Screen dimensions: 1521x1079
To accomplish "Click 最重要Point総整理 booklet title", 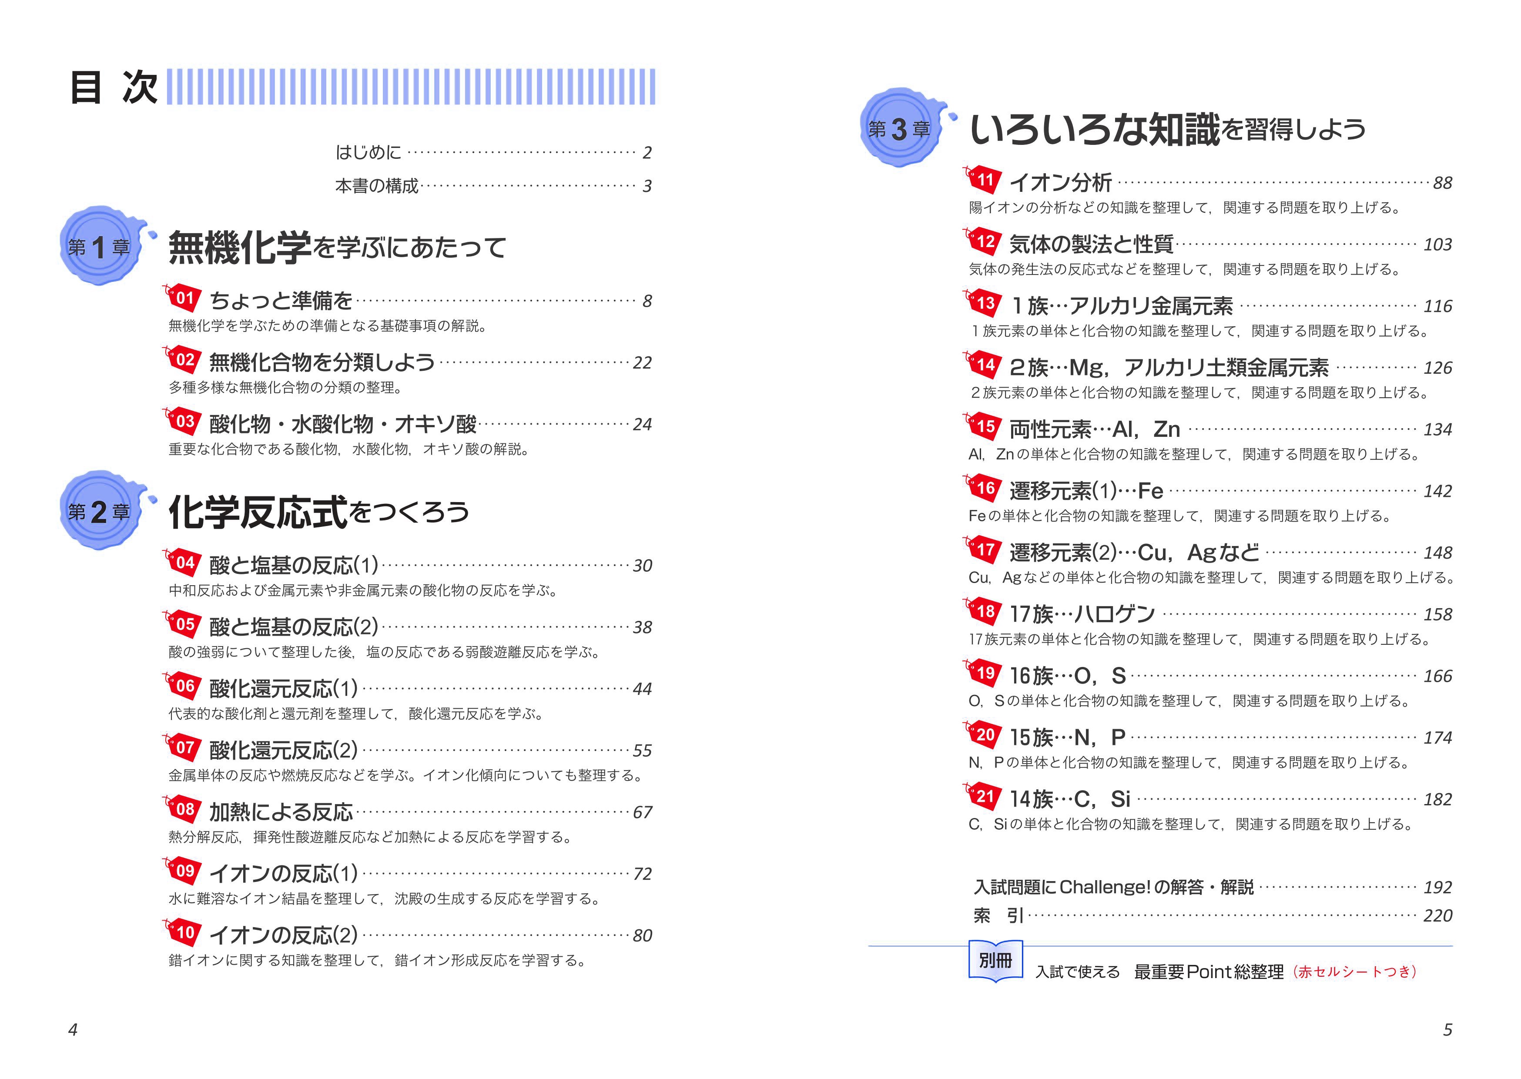I will point(1209,972).
